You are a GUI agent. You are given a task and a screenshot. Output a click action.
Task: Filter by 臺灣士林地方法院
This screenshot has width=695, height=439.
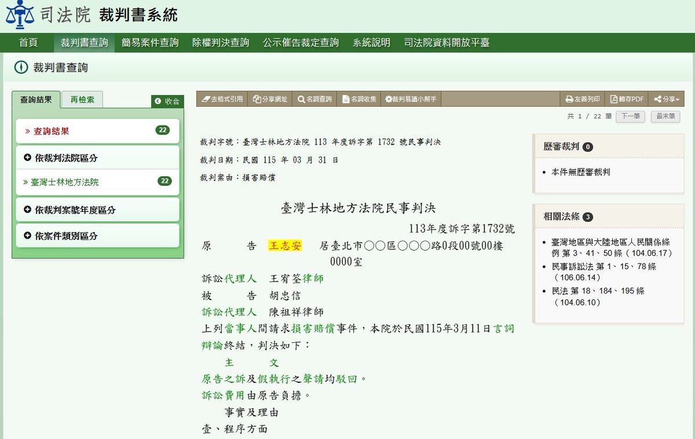coord(64,182)
